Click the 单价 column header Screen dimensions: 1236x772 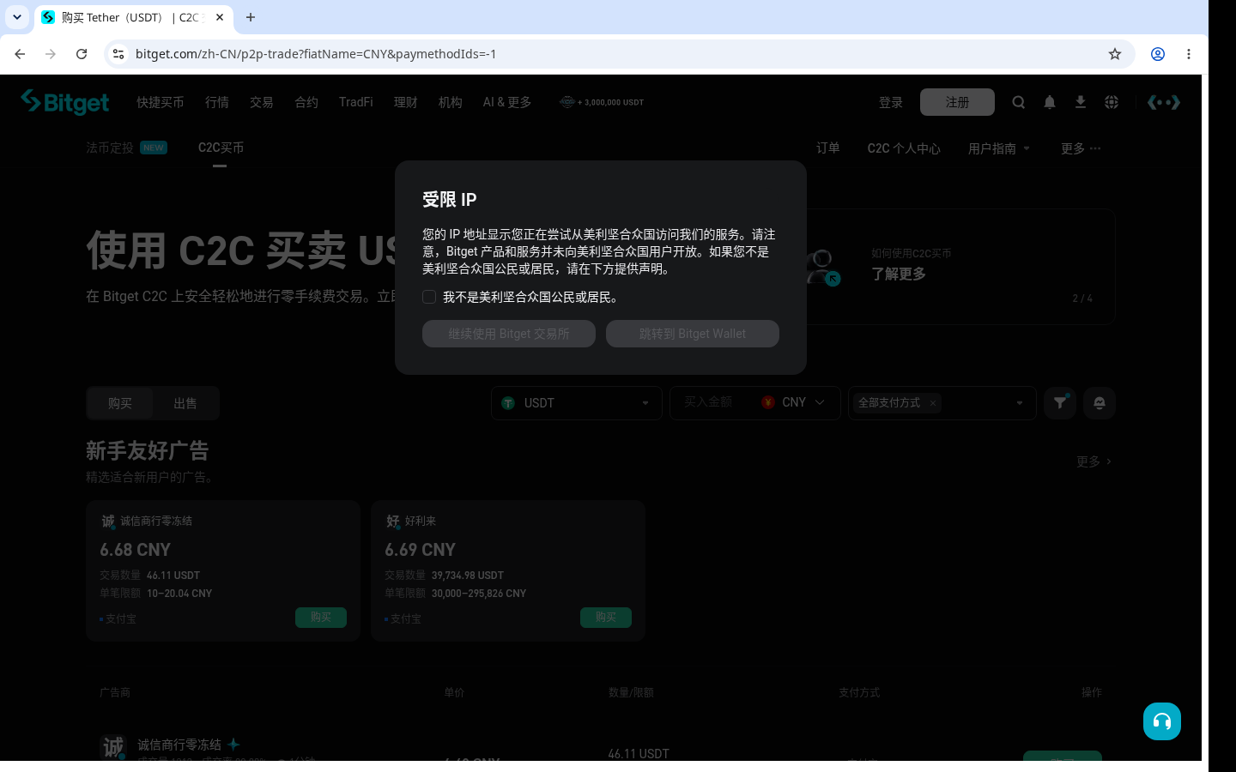pos(454,692)
